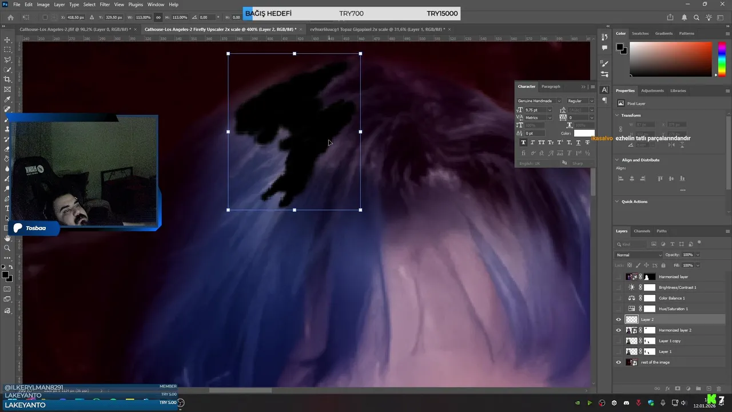The height and width of the screenshot is (412, 732).
Task: Delete layer with the trash icon
Action: 719,389
